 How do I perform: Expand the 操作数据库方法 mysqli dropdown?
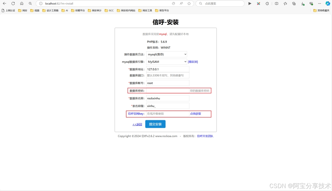167,54
